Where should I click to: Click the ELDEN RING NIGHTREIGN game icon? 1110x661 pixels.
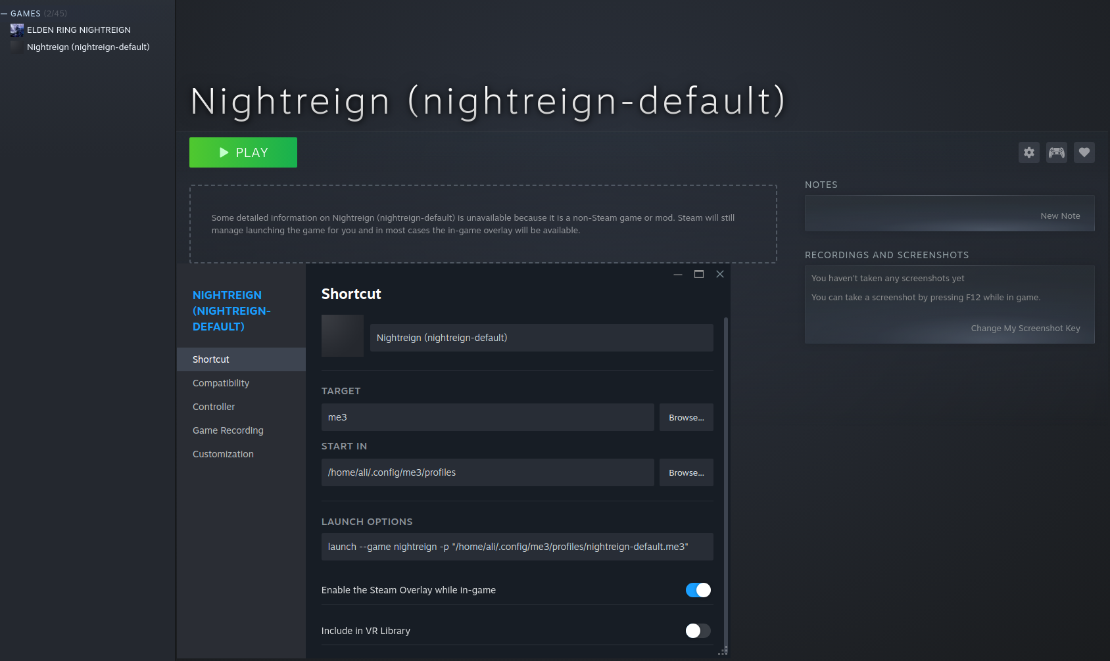(17, 30)
